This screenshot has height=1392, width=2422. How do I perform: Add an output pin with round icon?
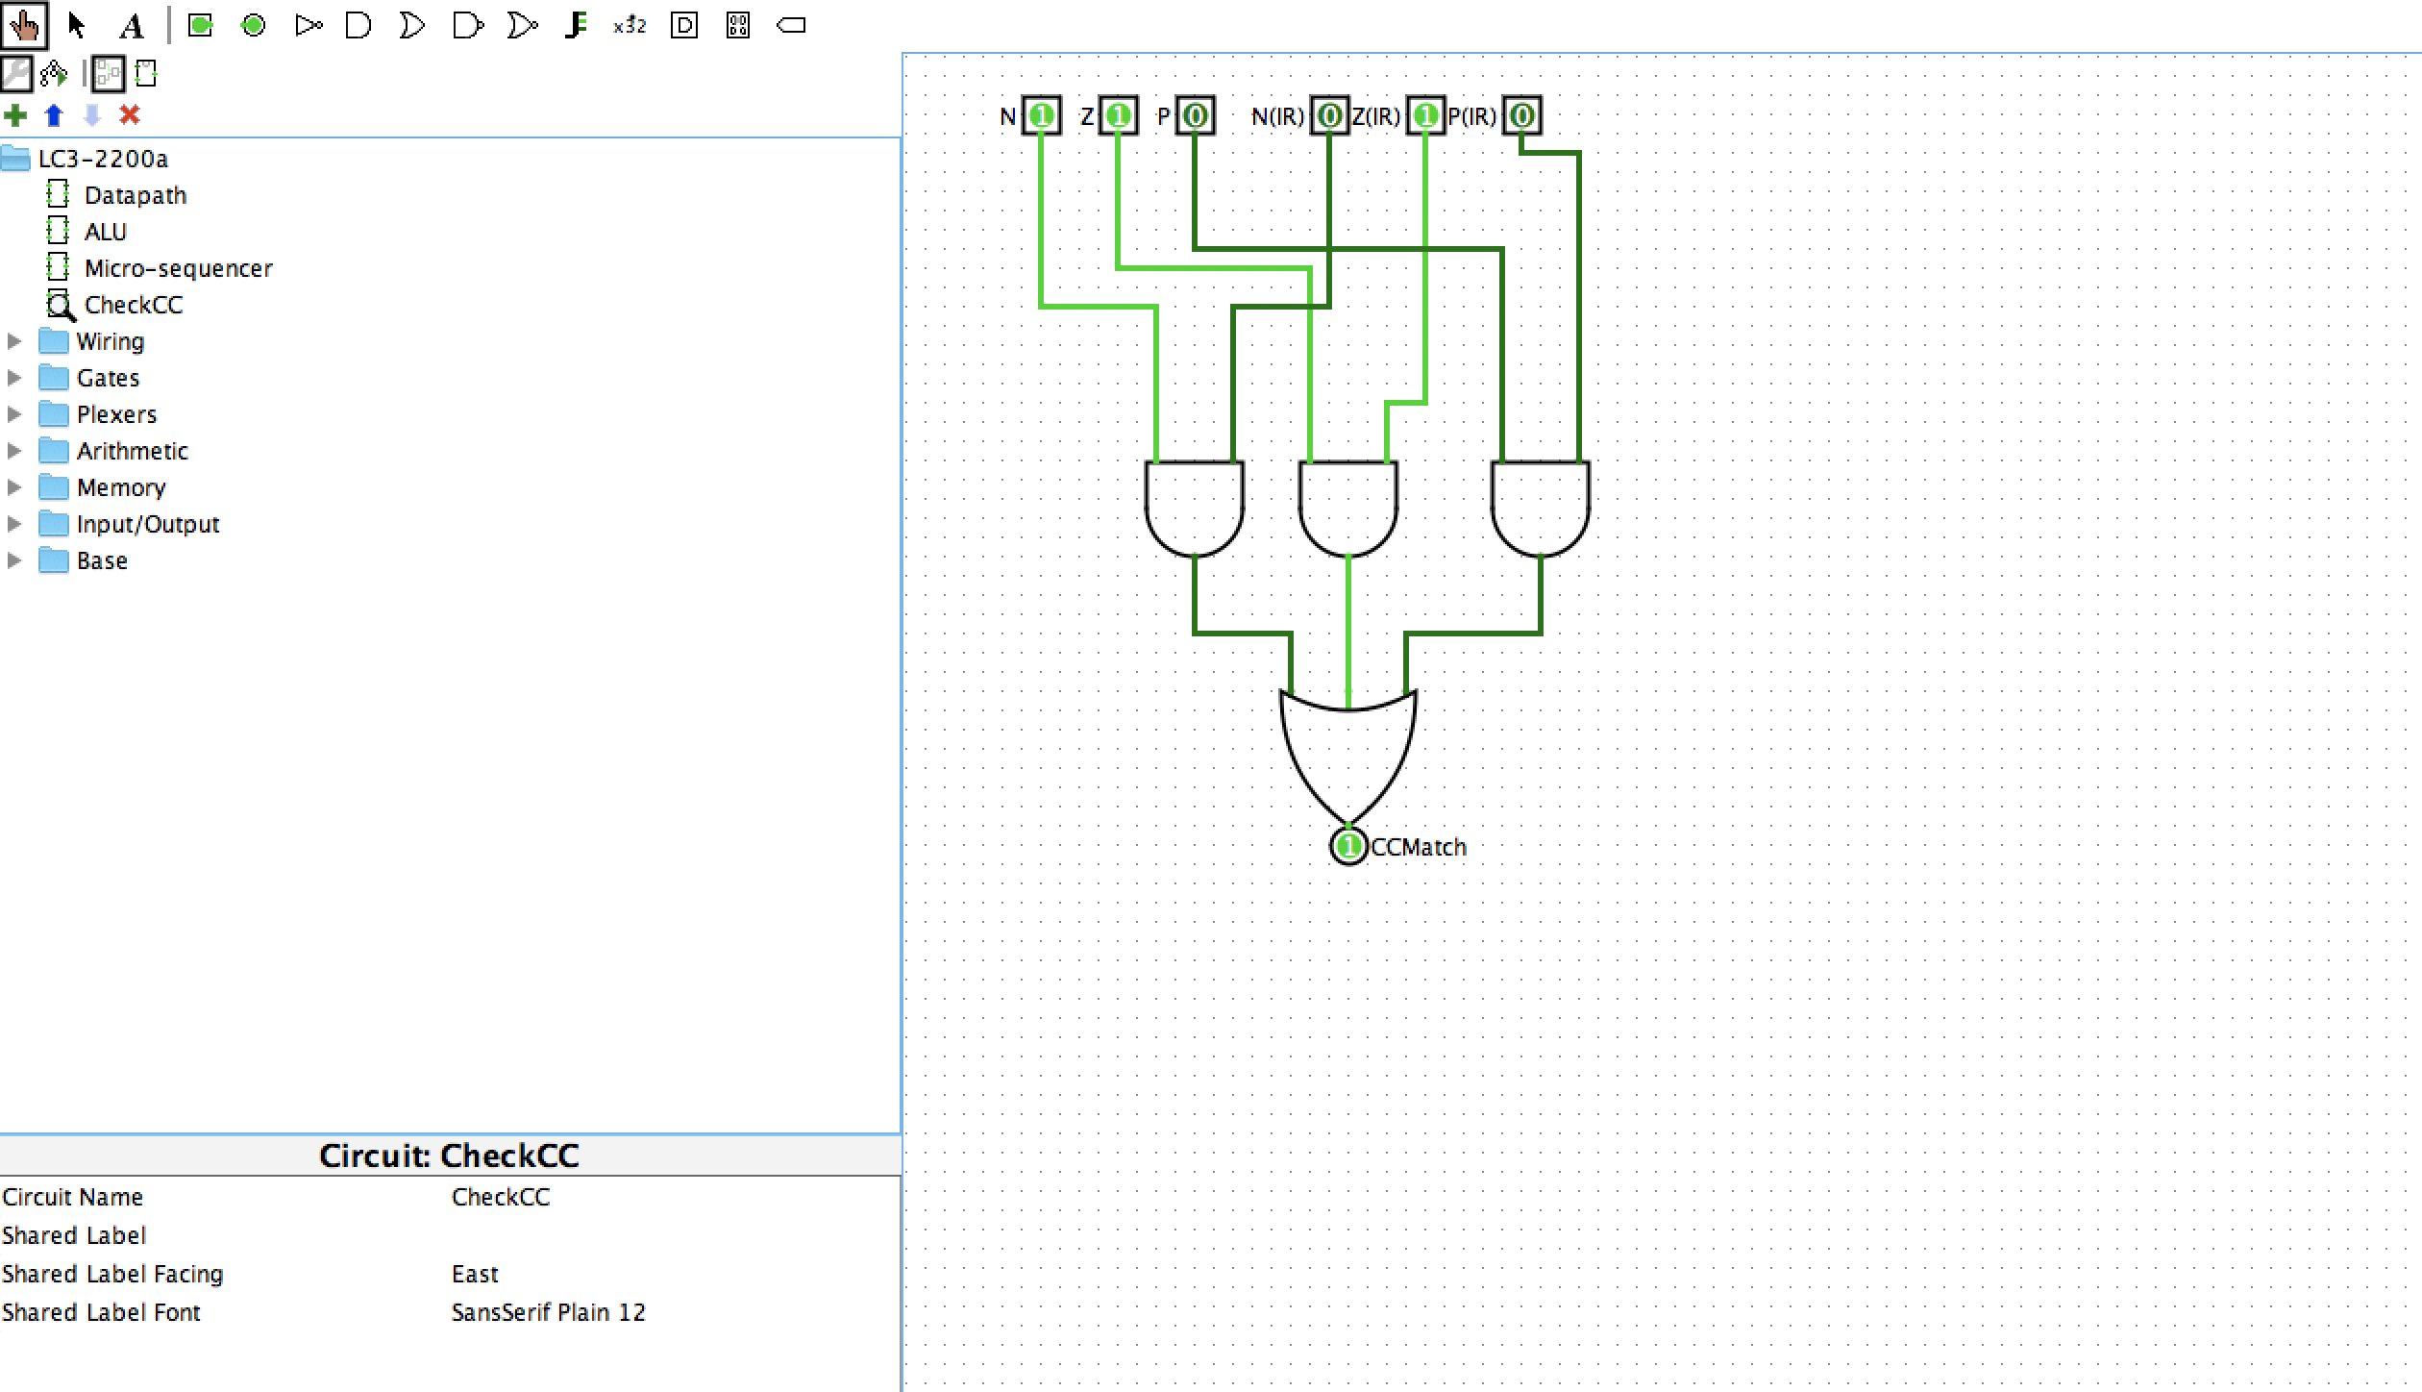tap(254, 26)
